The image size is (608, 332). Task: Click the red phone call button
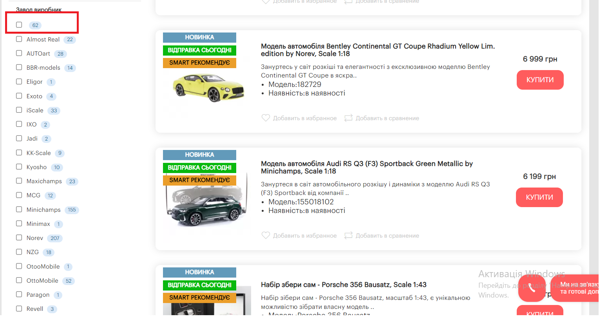(x=532, y=289)
